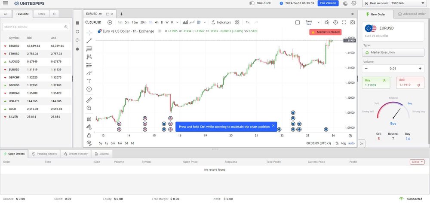This screenshot has width=430, height=203.
Task: Click the refresh chart sidebar icon
Action: coord(77,32)
